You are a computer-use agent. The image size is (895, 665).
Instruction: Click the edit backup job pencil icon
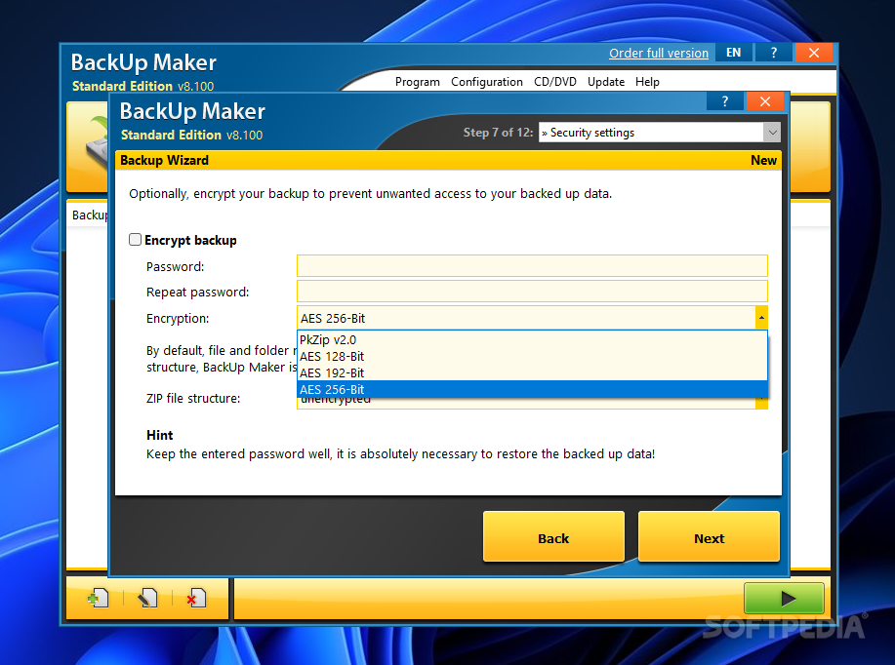147,599
